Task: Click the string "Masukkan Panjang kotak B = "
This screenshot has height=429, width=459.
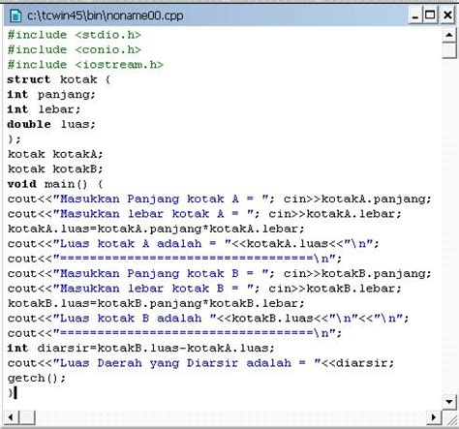Action: click(x=161, y=273)
